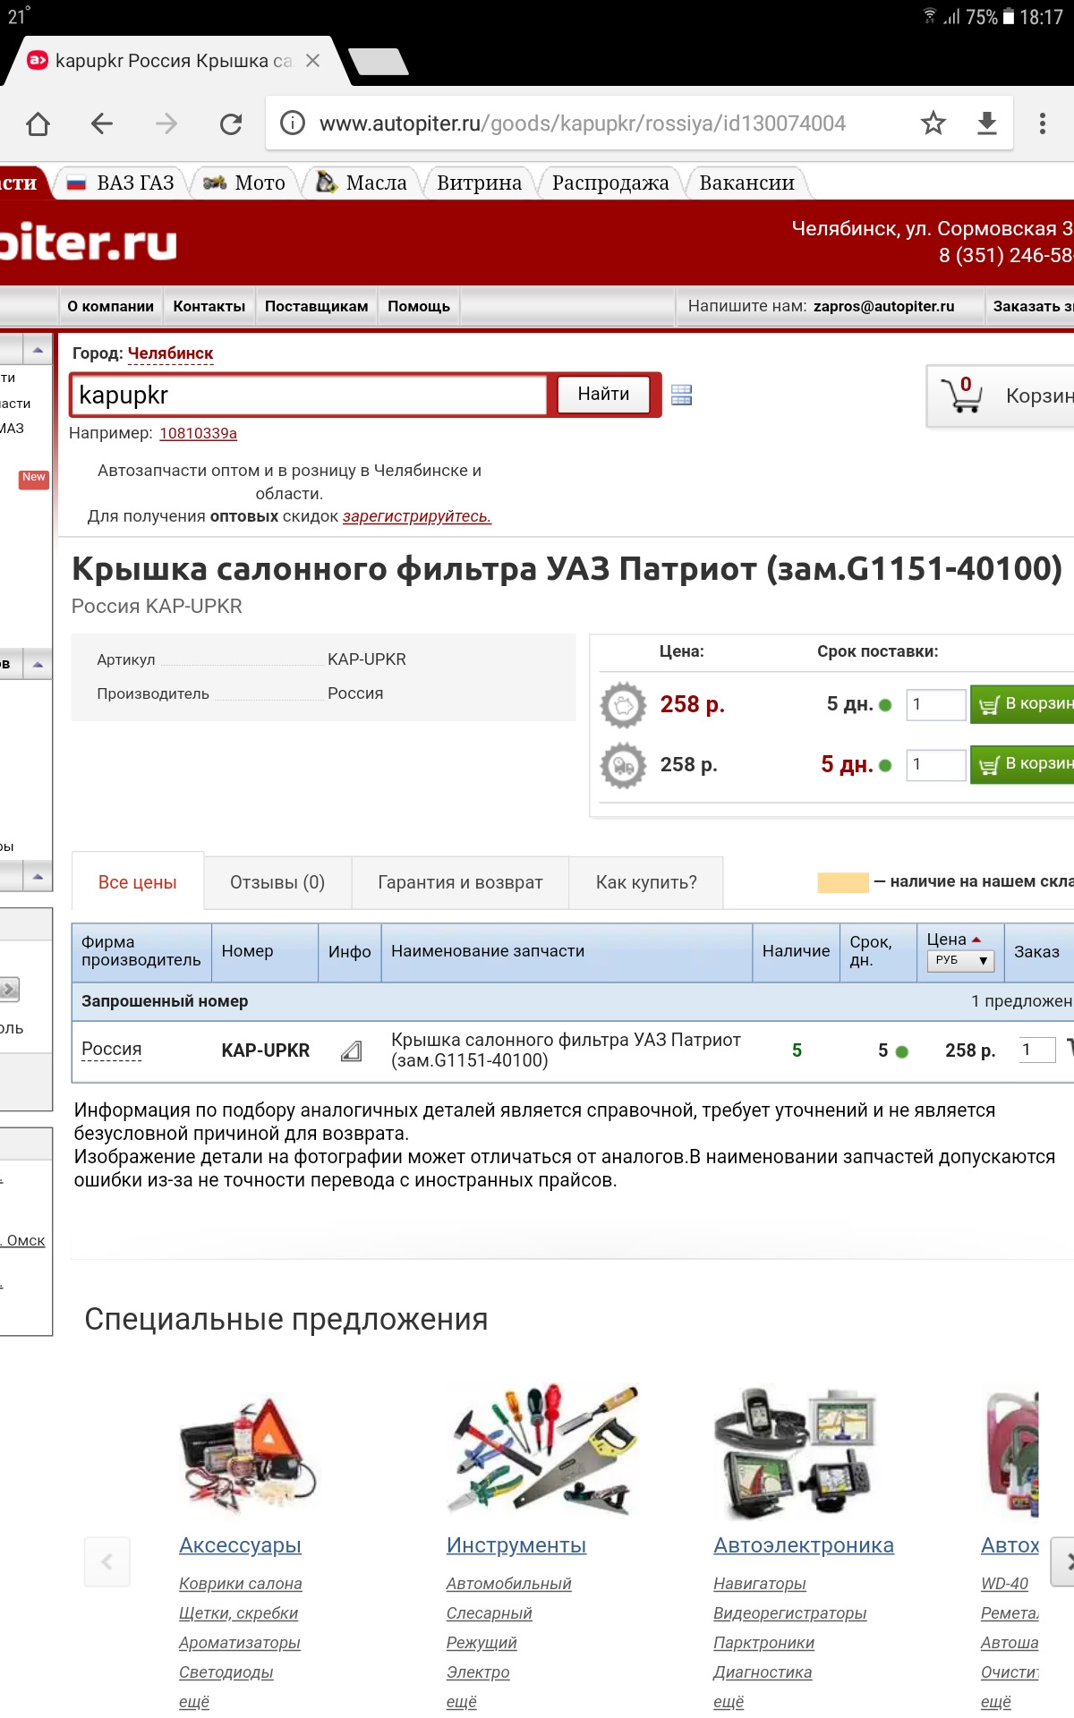This screenshot has width=1074, height=1718.
Task: Open the Аксессуары category image
Action: 249,1453
